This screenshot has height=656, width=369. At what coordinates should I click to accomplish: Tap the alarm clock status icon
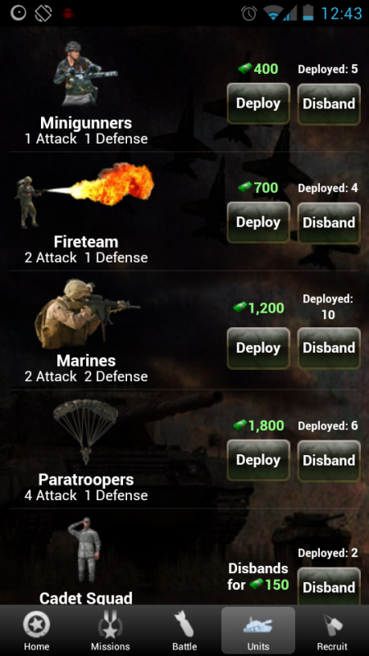point(249,13)
